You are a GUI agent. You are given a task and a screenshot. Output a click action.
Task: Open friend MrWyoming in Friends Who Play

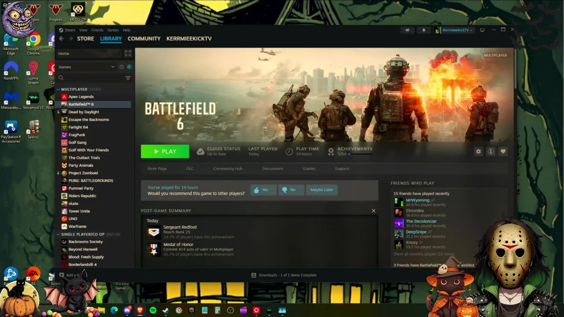(x=417, y=200)
